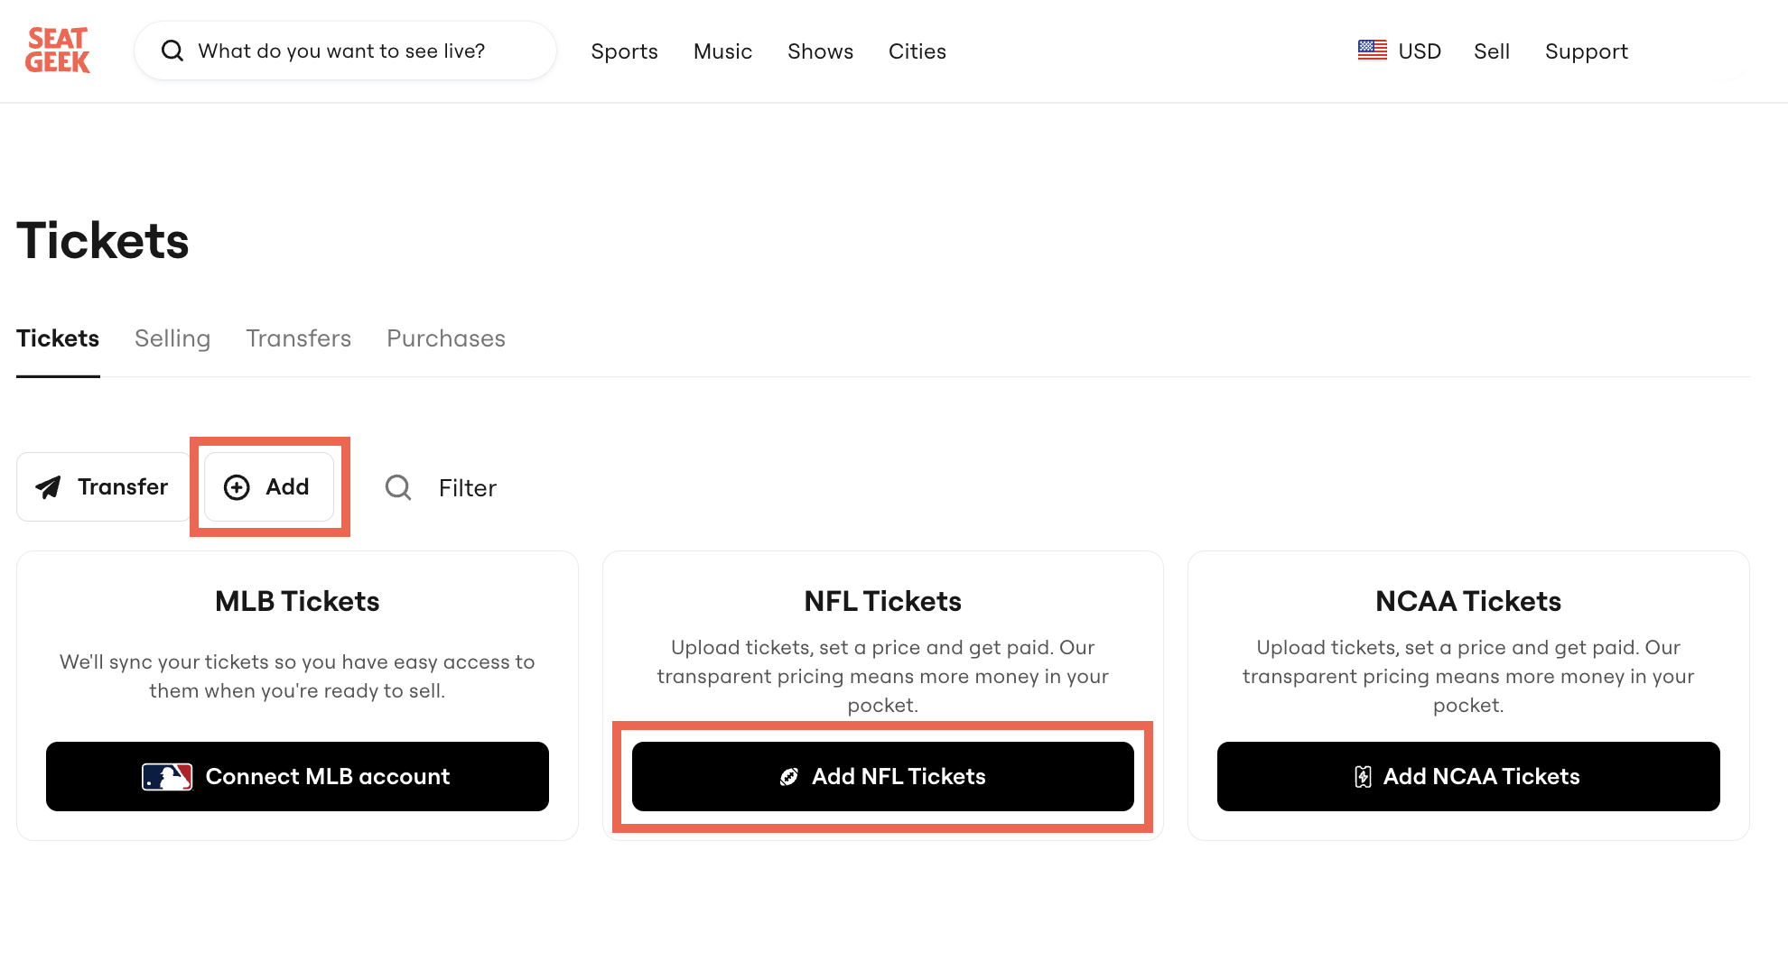Click the ticket icon on Add NCAA Tickets

1363,777
